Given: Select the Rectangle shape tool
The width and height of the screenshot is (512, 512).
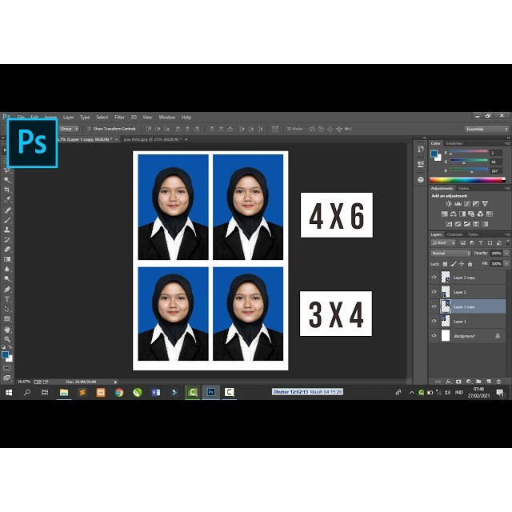Looking at the screenshot, I should pyautogui.click(x=7, y=318).
